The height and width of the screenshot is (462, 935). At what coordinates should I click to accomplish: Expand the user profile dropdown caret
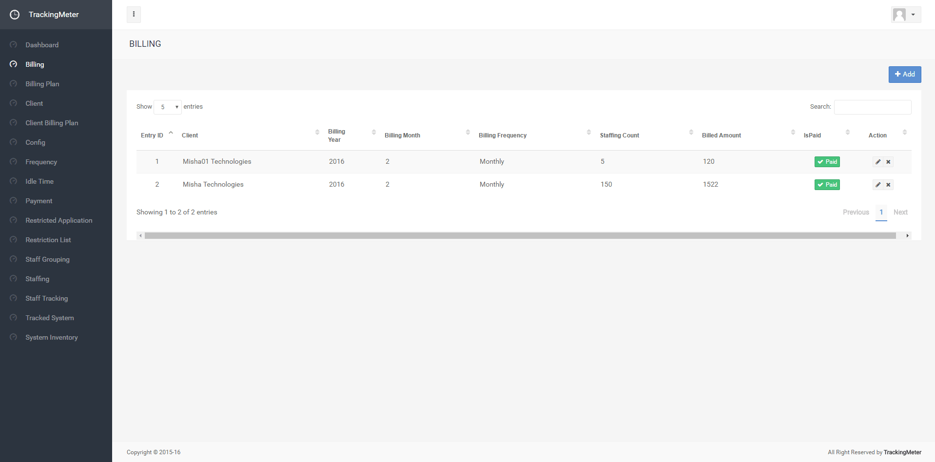pyautogui.click(x=913, y=15)
